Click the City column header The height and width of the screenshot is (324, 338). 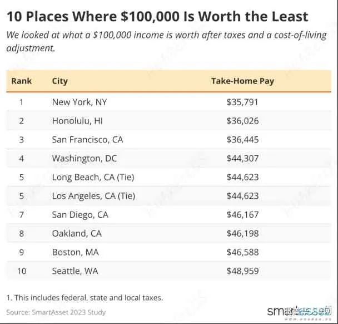[x=60, y=81]
